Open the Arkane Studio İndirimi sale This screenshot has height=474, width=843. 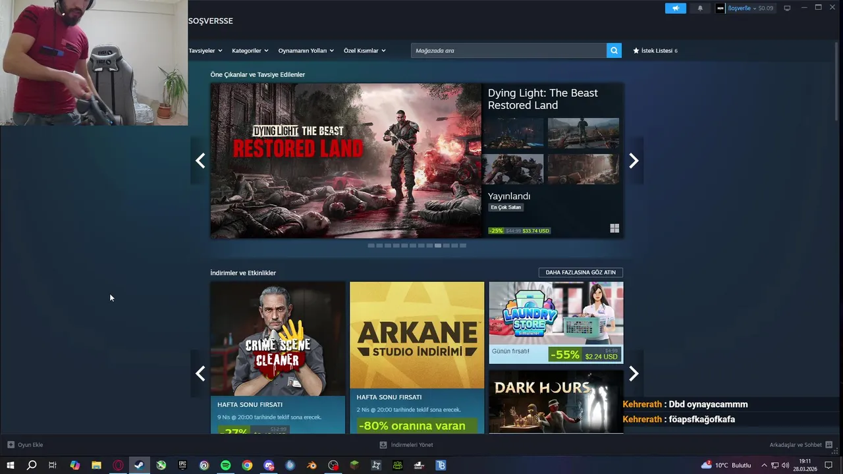point(417,357)
